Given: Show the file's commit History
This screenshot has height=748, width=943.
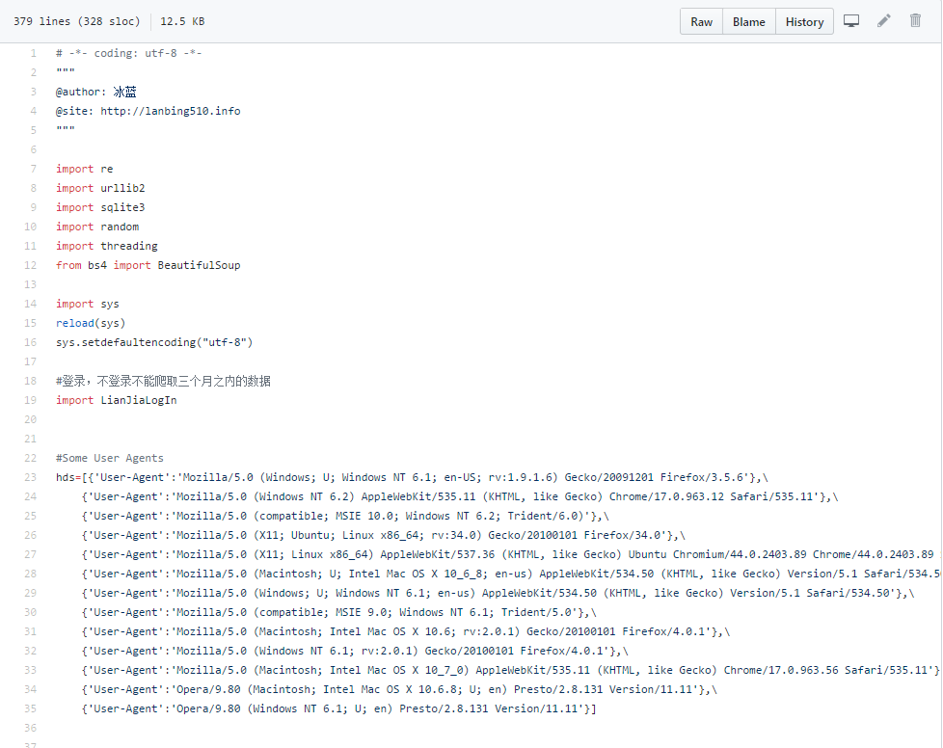Looking at the screenshot, I should point(804,22).
